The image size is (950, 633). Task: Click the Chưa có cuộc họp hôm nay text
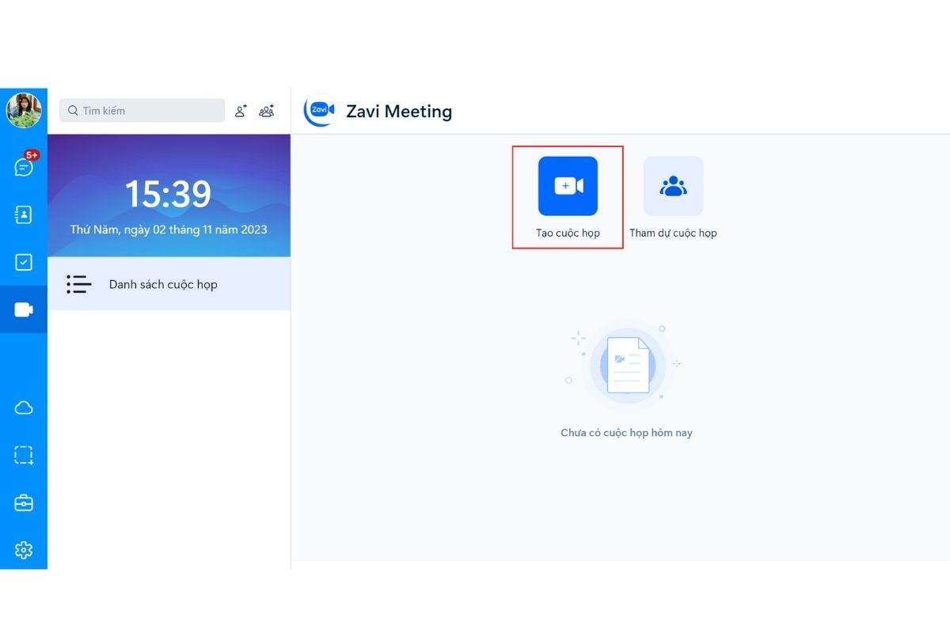coord(626,433)
